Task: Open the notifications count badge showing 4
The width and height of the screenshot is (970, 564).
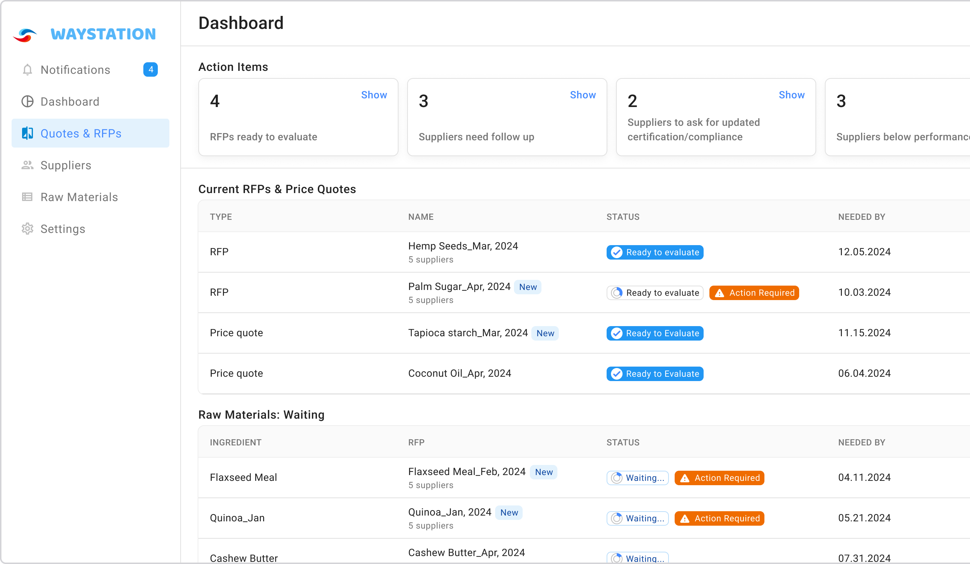Action: (151, 69)
